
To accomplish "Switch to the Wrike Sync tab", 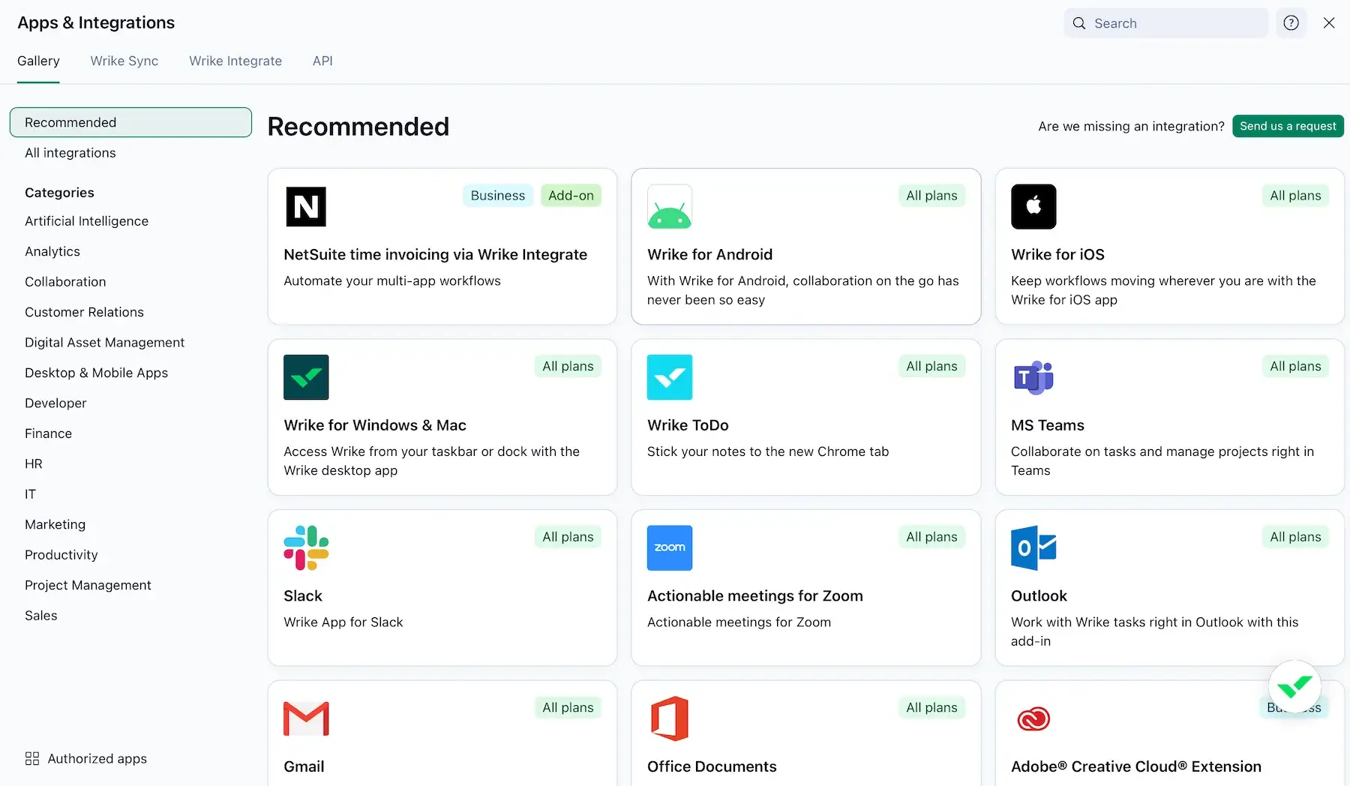I will [x=124, y=61].
